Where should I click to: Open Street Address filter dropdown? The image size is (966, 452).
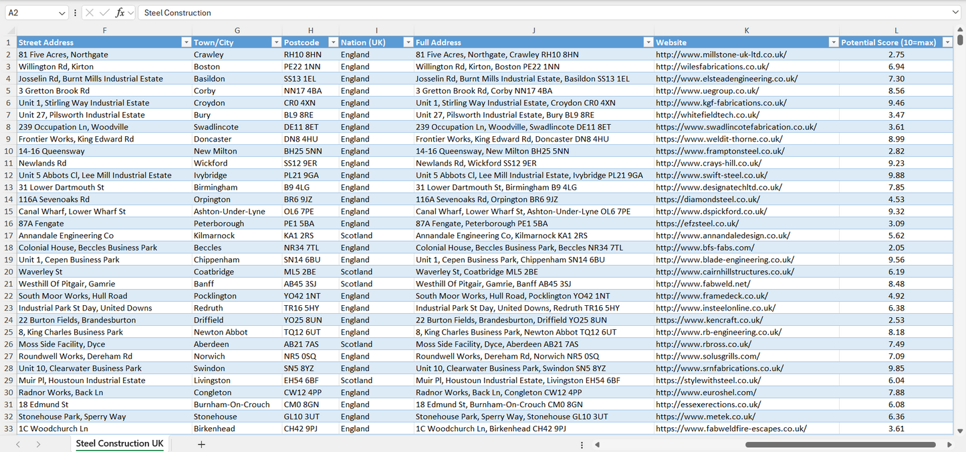pyautogui.click(x=186, y=42)
